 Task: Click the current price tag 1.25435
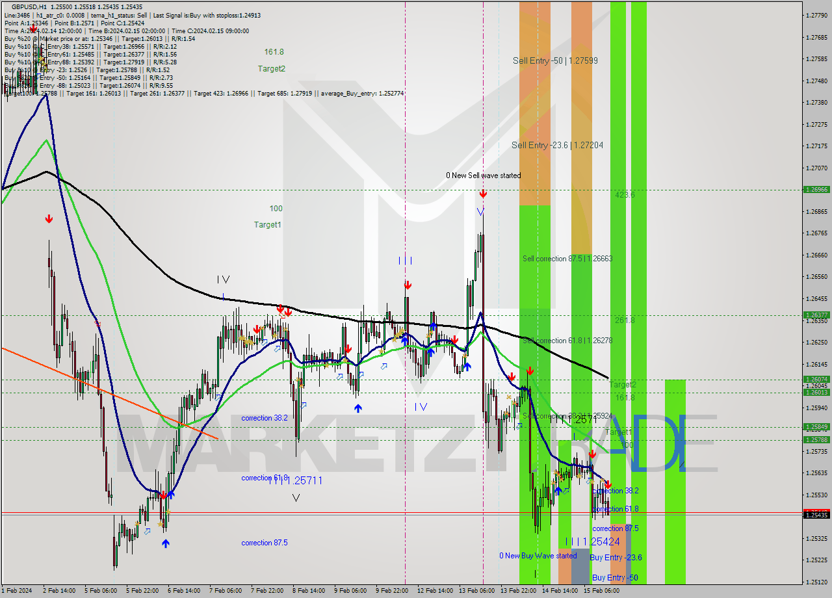pos(816,515)
